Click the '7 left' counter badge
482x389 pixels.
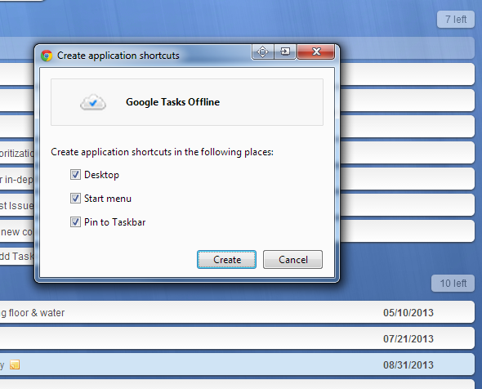click(x=456, y=20)
